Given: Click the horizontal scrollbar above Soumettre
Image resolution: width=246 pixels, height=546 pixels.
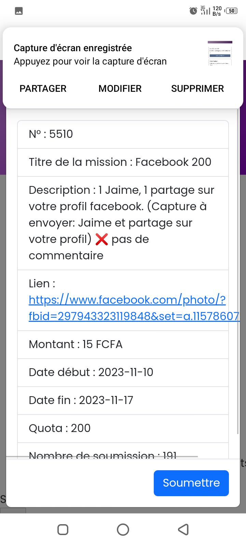Looking at the screenshot, I should pos(102,456).
